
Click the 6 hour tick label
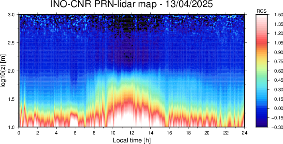tap(75, 132)
